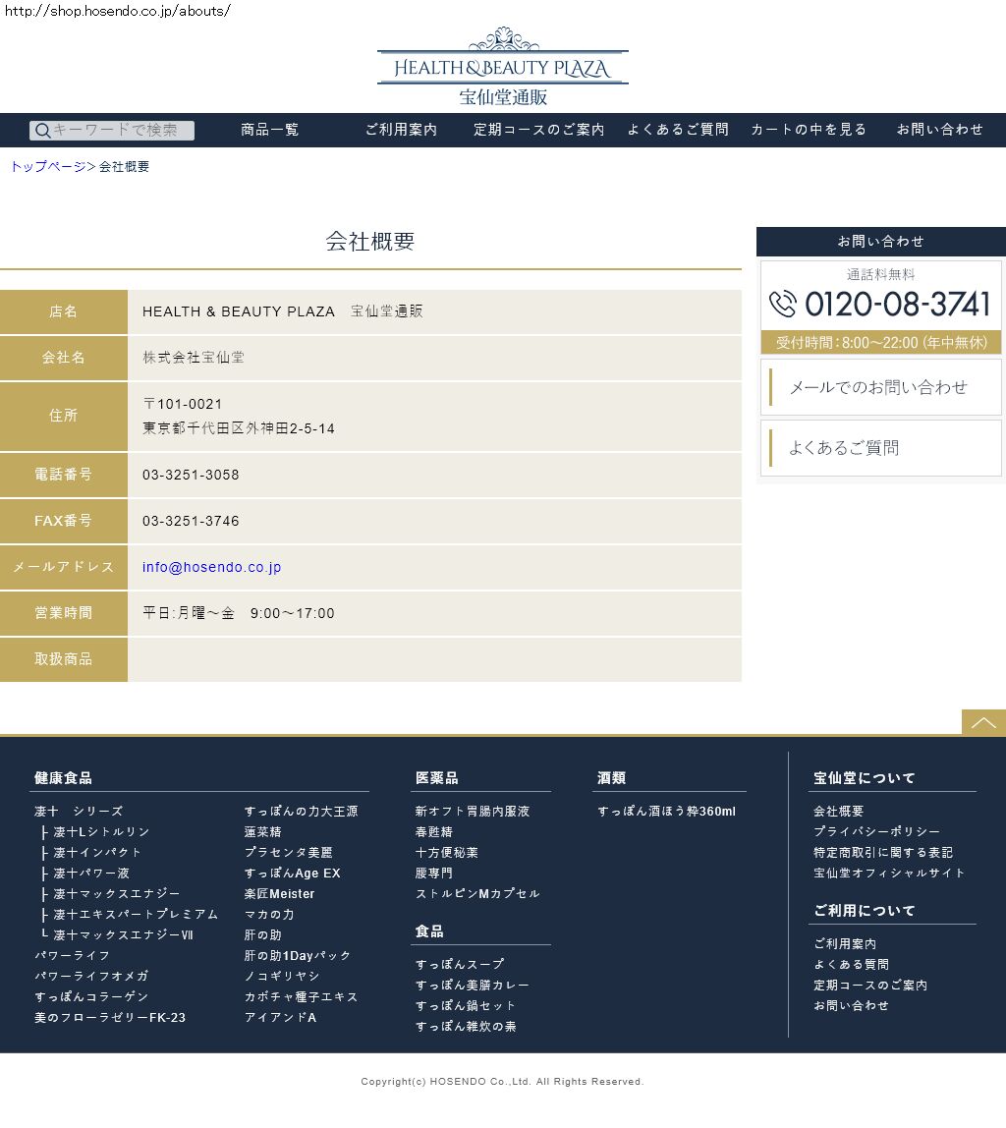Viewport: 1006px width, 1128px height.
Task: Focus the keyword search field
Action: [122, 131]
